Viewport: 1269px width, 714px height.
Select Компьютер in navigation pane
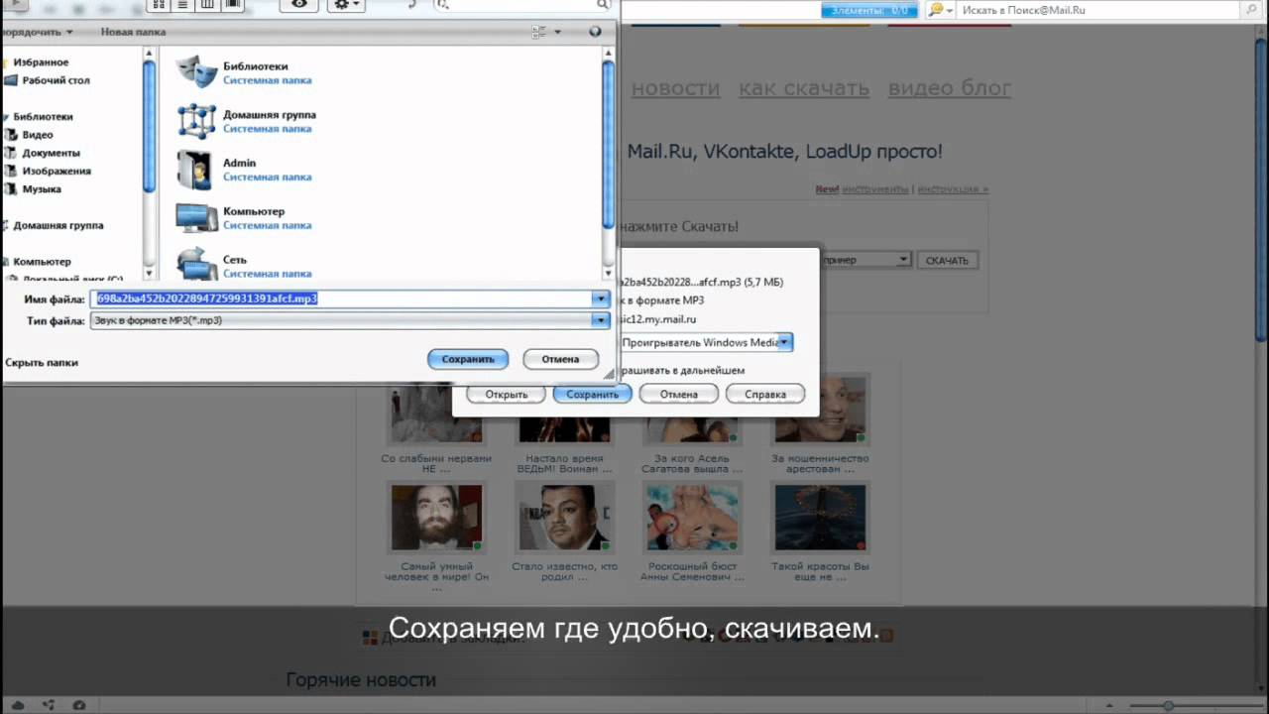(42, 262)
